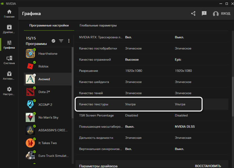Click the share icon in header

tap(193, 14)
